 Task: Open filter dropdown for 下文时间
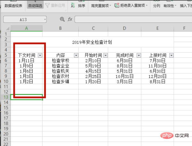tap(40, 56)
